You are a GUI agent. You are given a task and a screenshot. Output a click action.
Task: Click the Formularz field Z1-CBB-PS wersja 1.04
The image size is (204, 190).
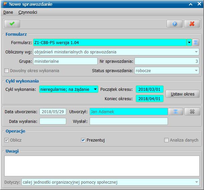click(x=110, y=42)
